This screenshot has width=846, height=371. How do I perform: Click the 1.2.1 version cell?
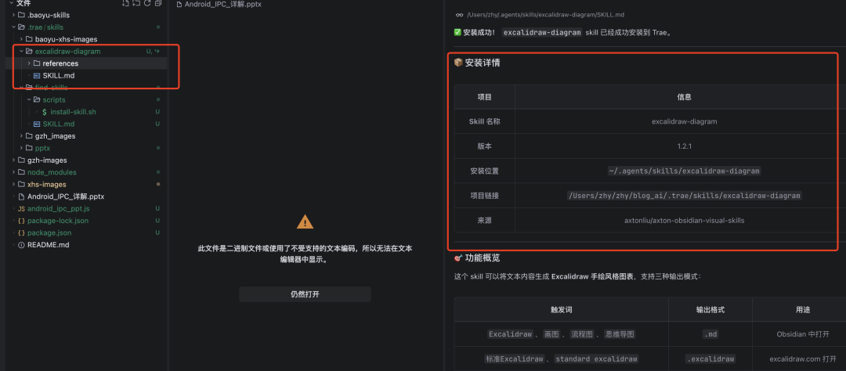coord(684,146)
